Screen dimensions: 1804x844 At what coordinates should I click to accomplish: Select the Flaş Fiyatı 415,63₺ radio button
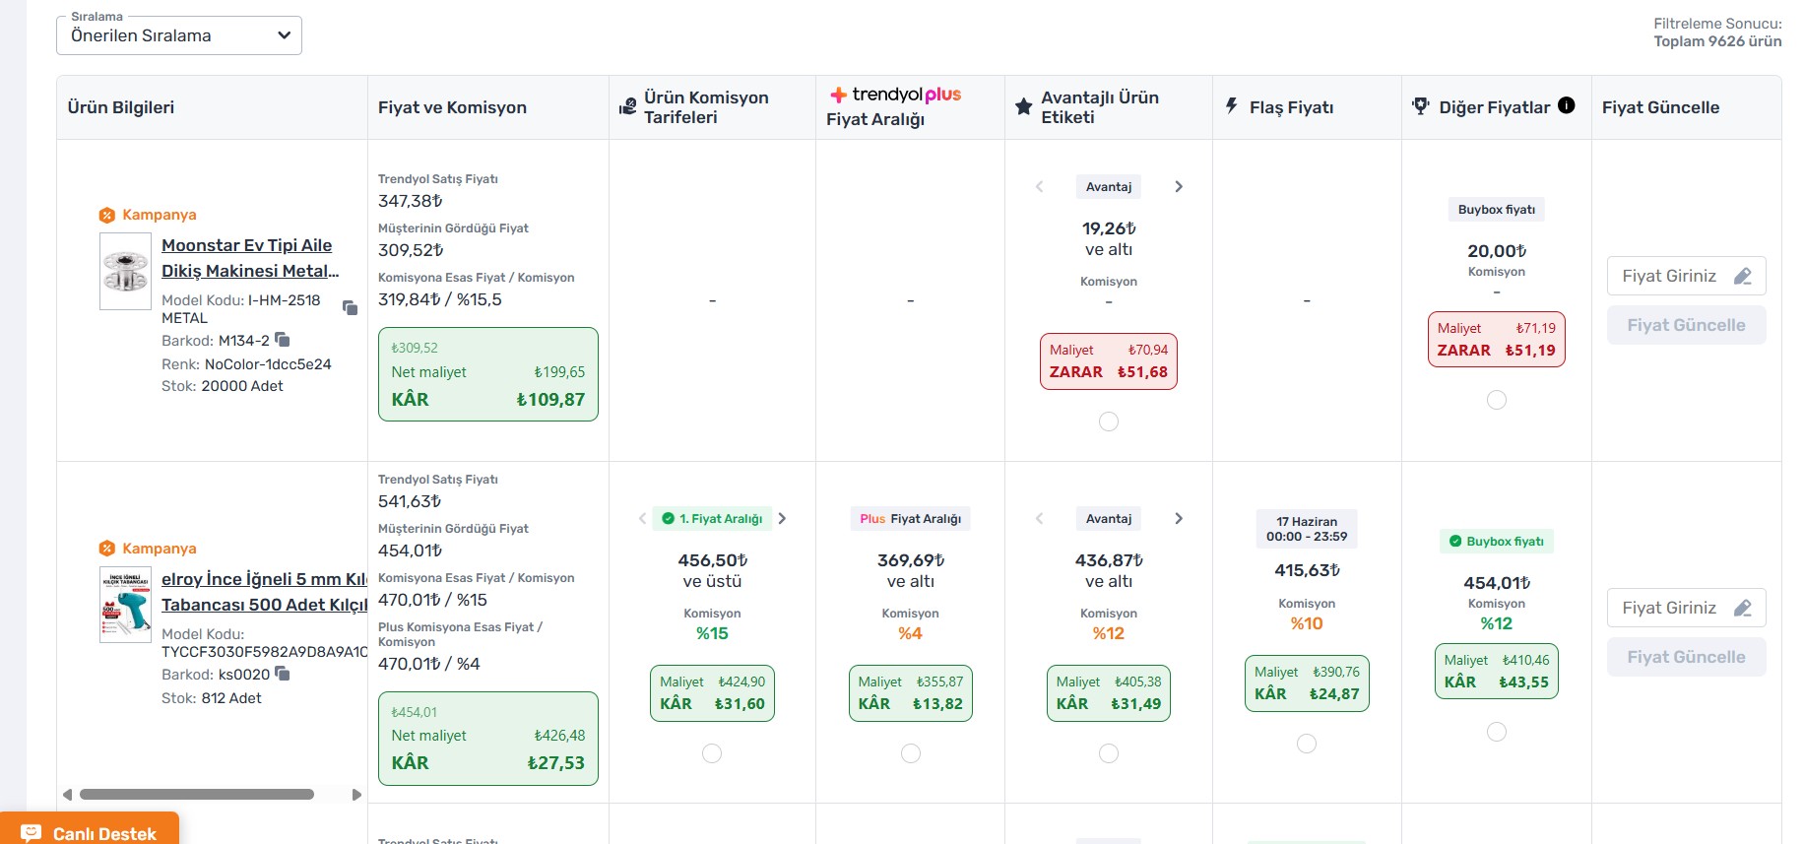coord(1307,744)
